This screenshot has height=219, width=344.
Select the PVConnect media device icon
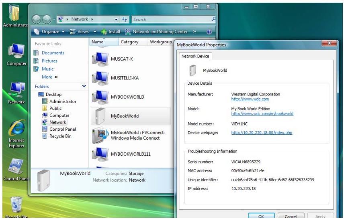(100, 135)
